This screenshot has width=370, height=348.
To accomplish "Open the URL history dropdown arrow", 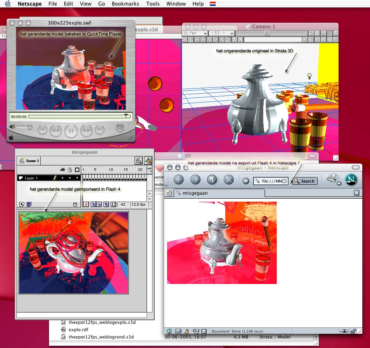I will click(285, 181).
